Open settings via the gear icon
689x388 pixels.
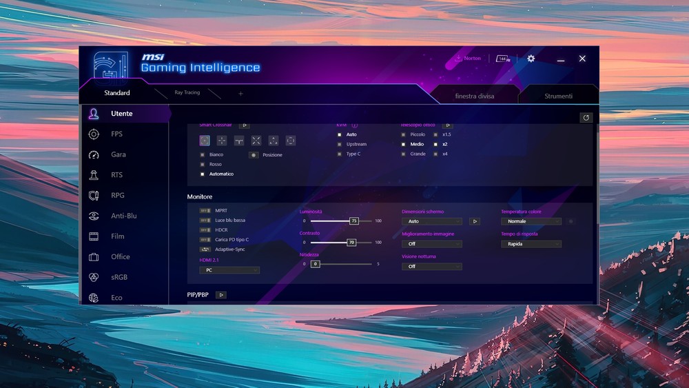[x=531, y=59]
